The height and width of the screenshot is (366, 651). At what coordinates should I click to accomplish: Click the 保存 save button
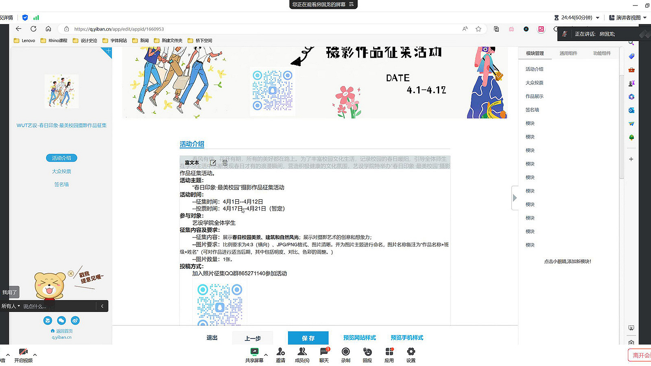[x=308, y=338]
